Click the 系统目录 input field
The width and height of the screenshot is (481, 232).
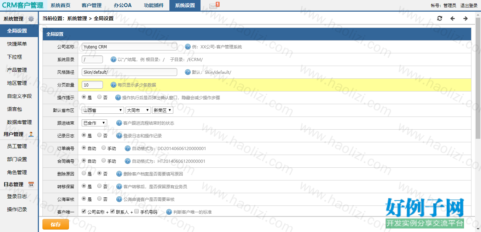pos(92,59)
